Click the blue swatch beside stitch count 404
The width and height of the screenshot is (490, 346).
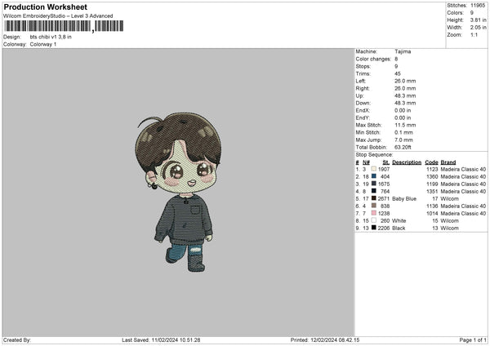[373, 176]
